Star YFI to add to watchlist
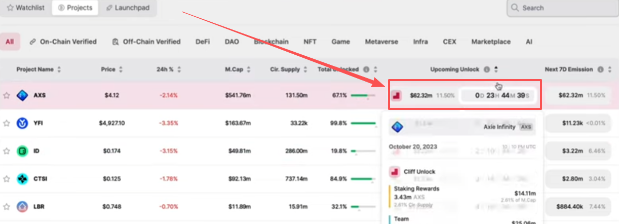The height and width of the screenshot is (224, 619). coord(7,123)
